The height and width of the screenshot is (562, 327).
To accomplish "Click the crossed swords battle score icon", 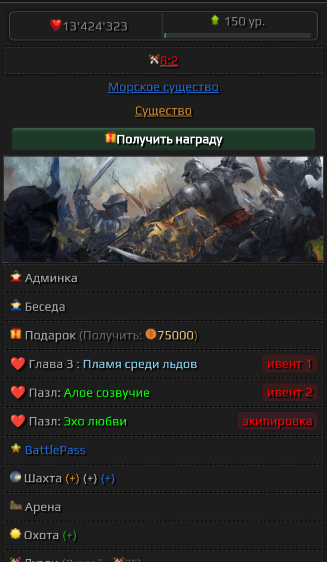I will 154,59.
